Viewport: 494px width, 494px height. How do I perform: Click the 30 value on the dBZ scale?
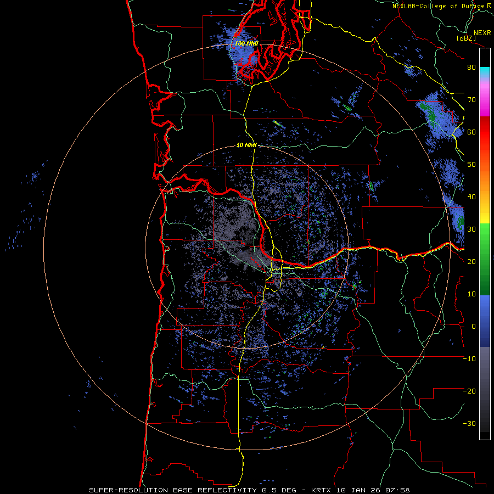coord(471,229)
